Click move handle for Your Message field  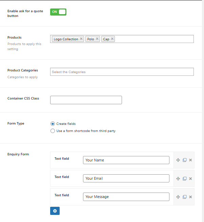[178, 197]
